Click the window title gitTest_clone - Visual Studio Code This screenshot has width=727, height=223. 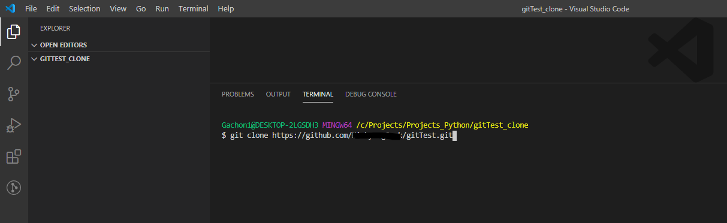tap(576, 9)
